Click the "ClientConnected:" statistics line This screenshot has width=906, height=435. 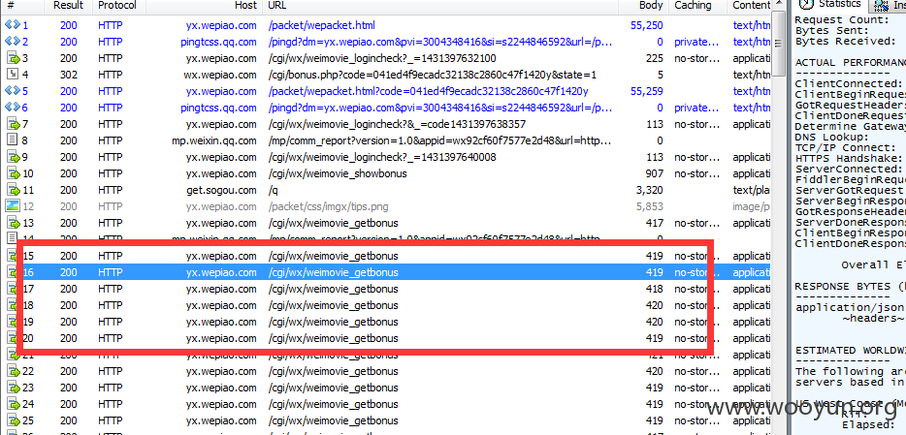pos(848,83)
